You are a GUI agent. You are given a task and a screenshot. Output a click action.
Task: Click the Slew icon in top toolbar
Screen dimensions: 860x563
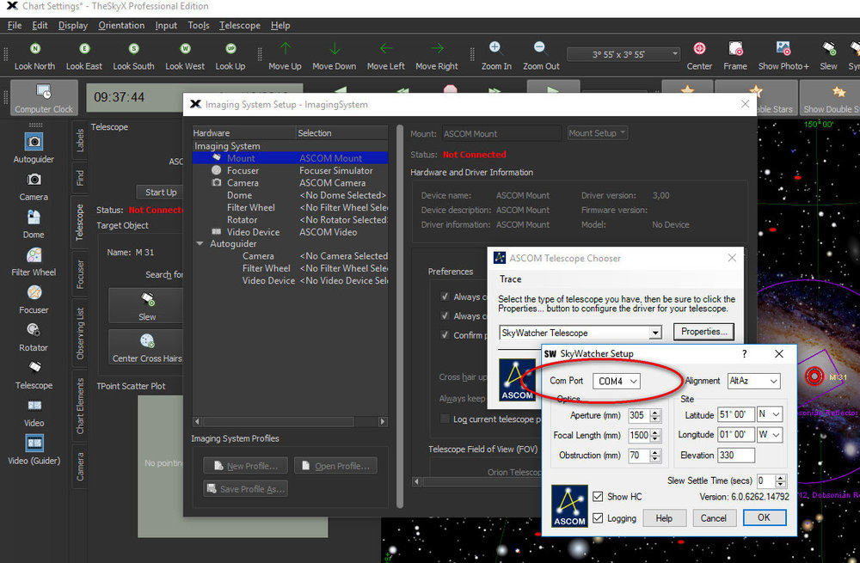point(828,49)
